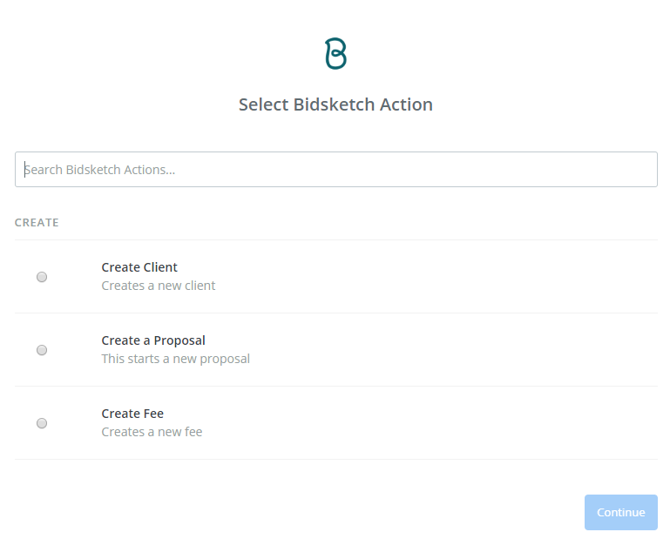The width and height of the screenshot is (670, 559).
Task: Click the Create a Proposal title text
Action: click(x=153, y=340)
